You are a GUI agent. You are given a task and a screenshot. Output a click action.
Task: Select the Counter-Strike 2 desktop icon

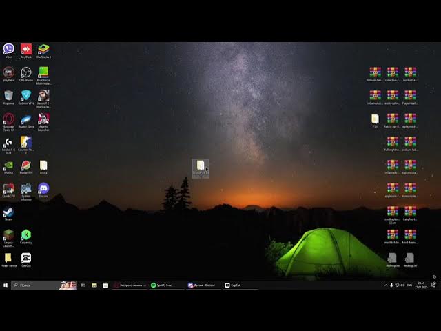(x=26, y=146)
